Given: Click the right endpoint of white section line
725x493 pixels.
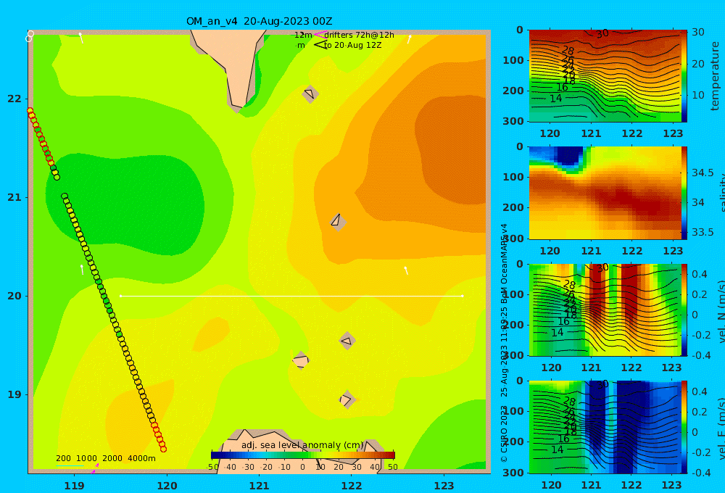Looking at the screenshot, I should click(x=463, y=296).
